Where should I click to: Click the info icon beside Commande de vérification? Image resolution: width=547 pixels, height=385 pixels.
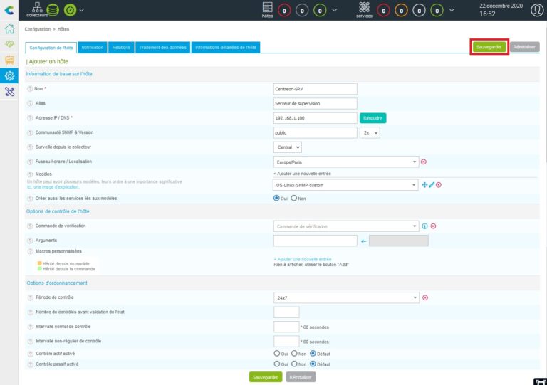click(424, 226)
